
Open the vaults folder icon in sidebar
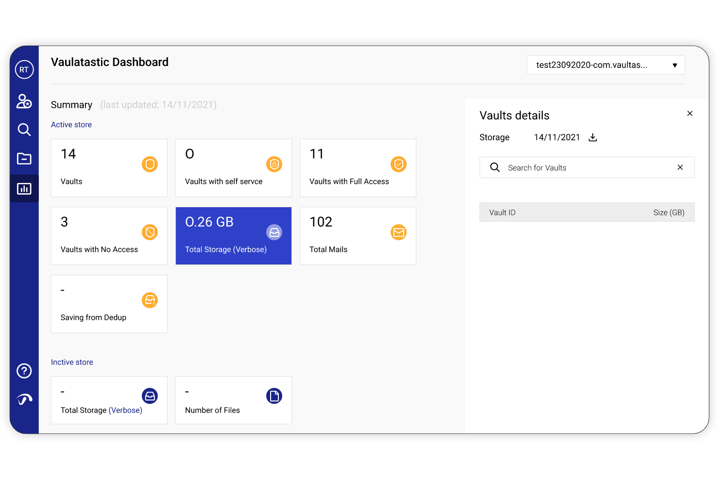coord(24,159)
